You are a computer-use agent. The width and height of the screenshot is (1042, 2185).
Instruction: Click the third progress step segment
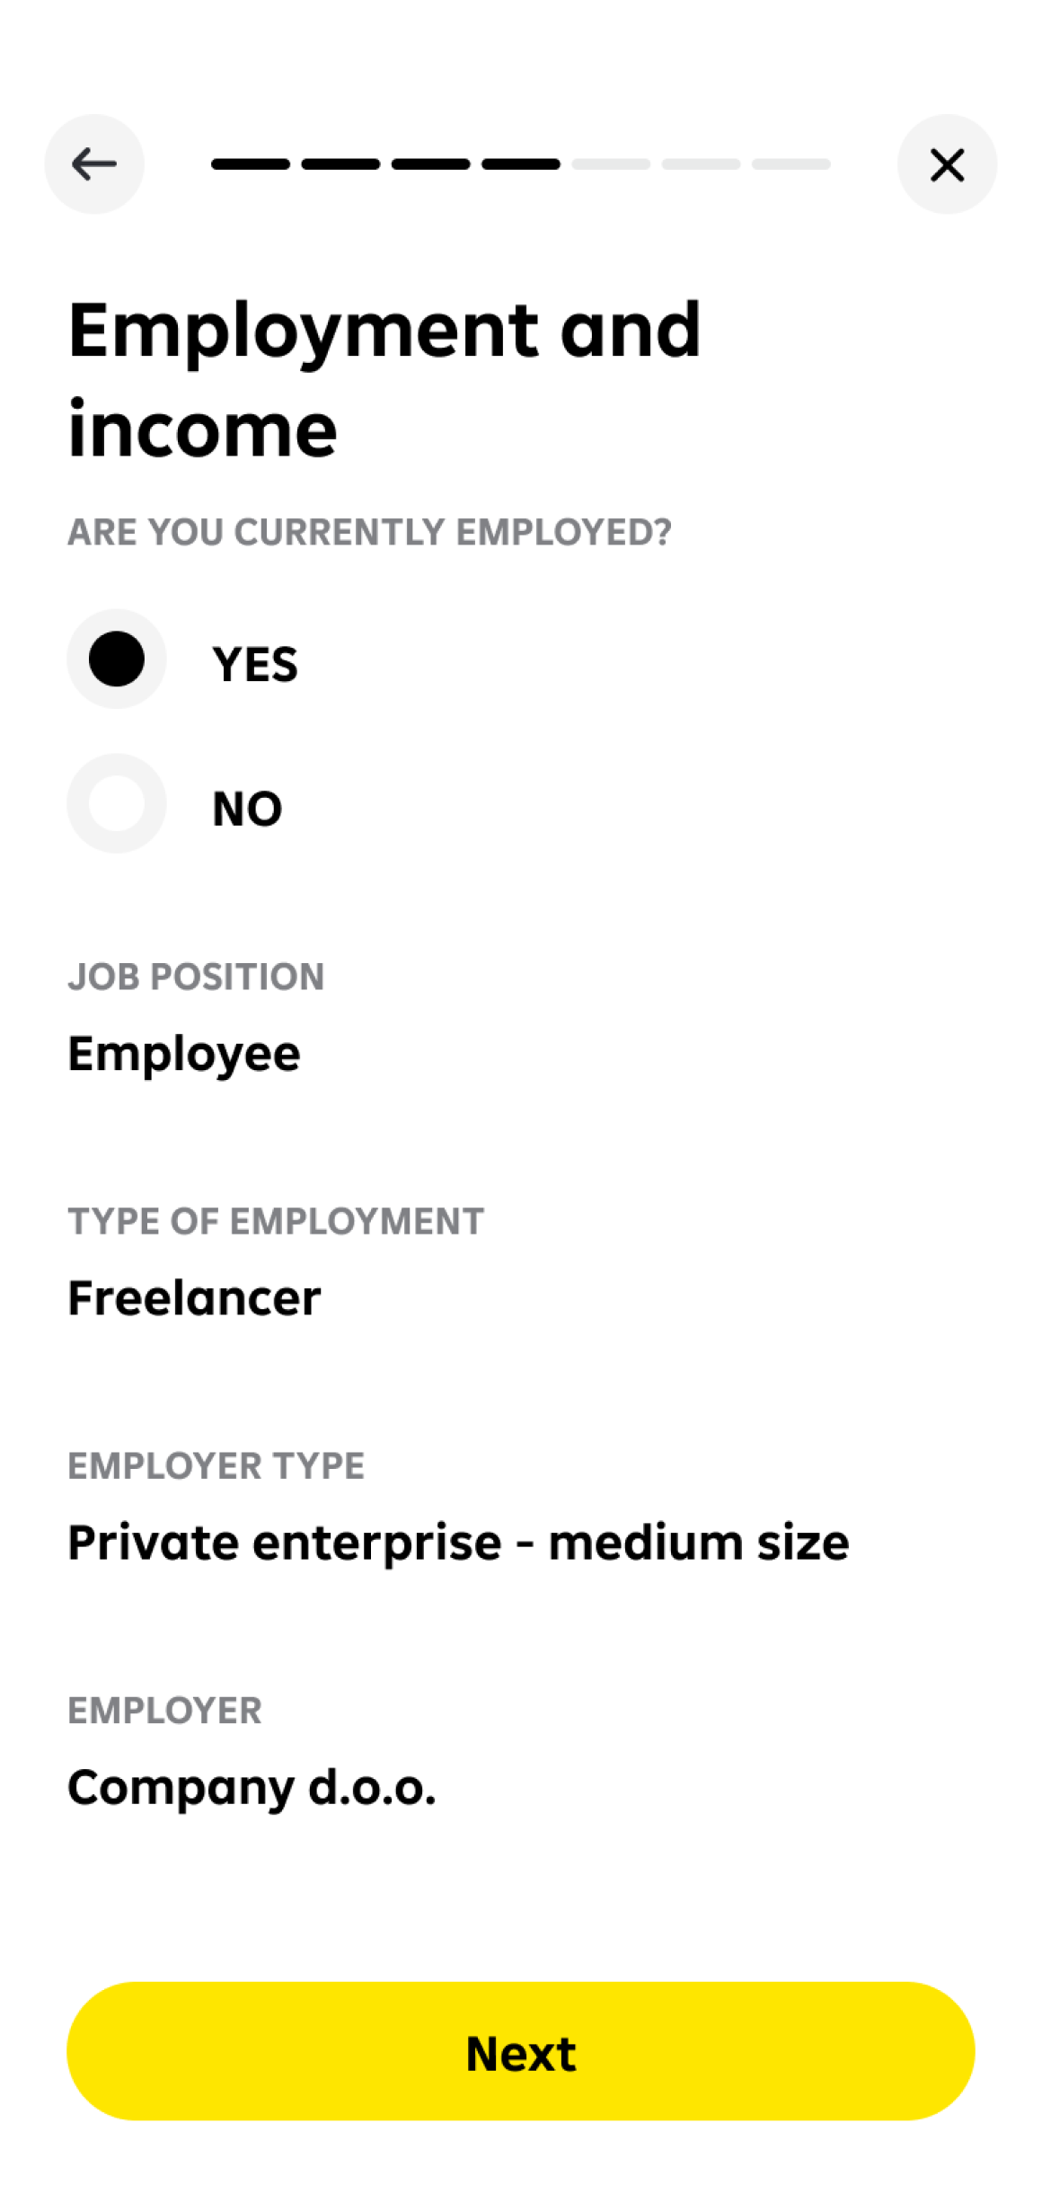(430, 164)
